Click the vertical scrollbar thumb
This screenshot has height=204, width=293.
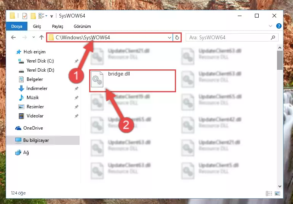(x=280, y=60)
